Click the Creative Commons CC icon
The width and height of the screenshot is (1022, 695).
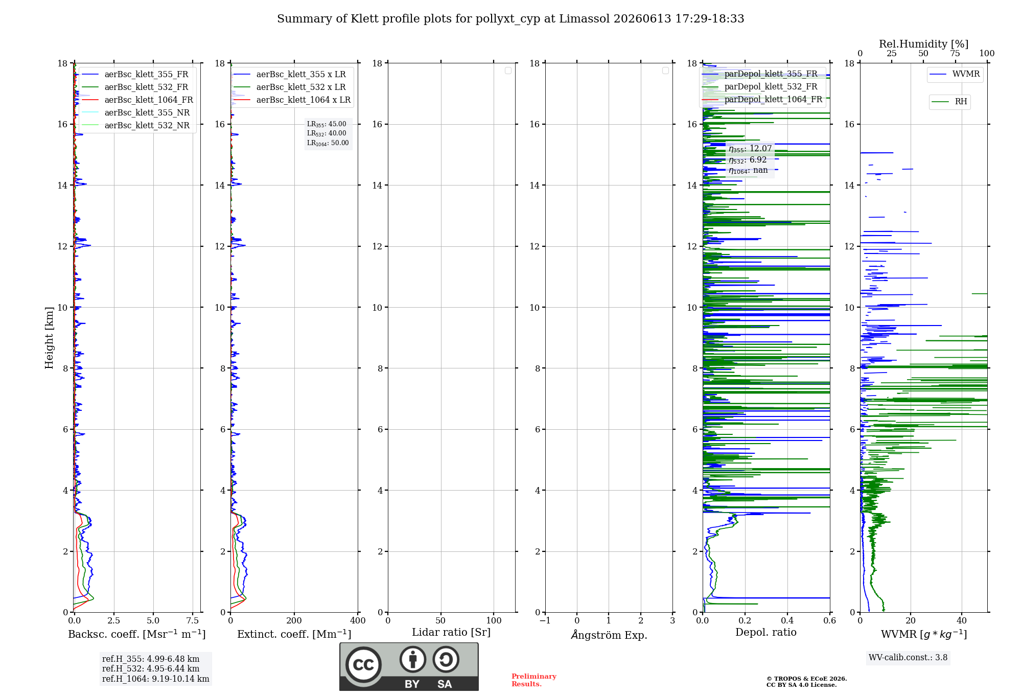(363, 665)
